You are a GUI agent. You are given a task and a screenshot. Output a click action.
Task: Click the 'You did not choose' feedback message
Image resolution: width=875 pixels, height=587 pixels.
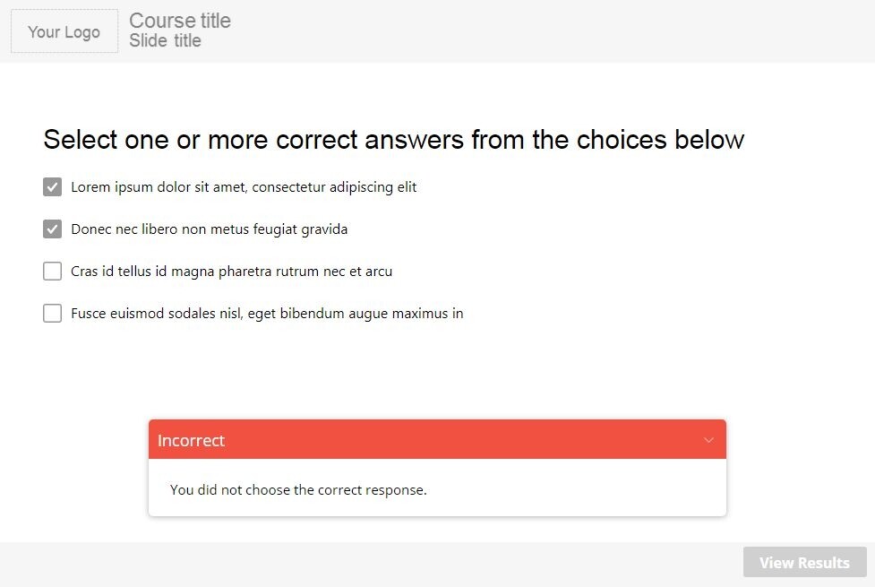[x=298, y=490]
